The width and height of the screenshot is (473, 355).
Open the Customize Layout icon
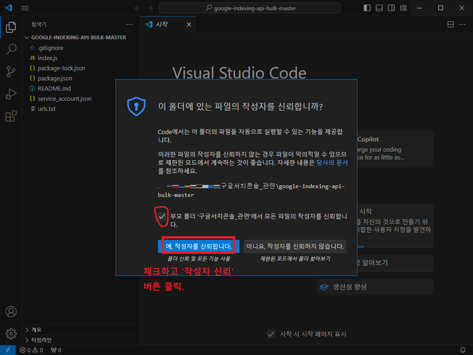coord(403,8)
